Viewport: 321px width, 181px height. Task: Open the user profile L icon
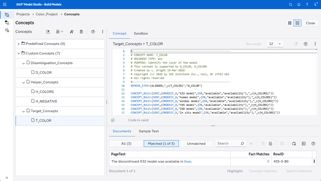point(316,4)
